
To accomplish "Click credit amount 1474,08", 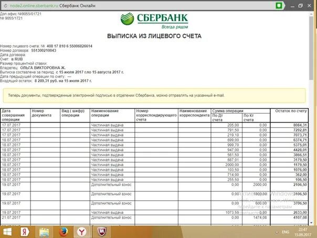I will pos(260,218).
